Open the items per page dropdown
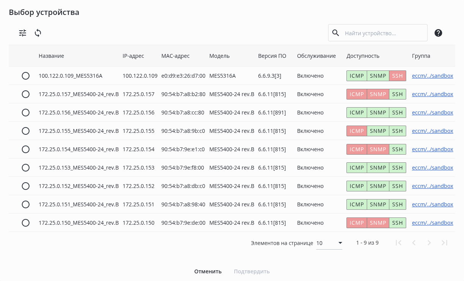The height and width of the screenshot is (281, 464). 329,243
